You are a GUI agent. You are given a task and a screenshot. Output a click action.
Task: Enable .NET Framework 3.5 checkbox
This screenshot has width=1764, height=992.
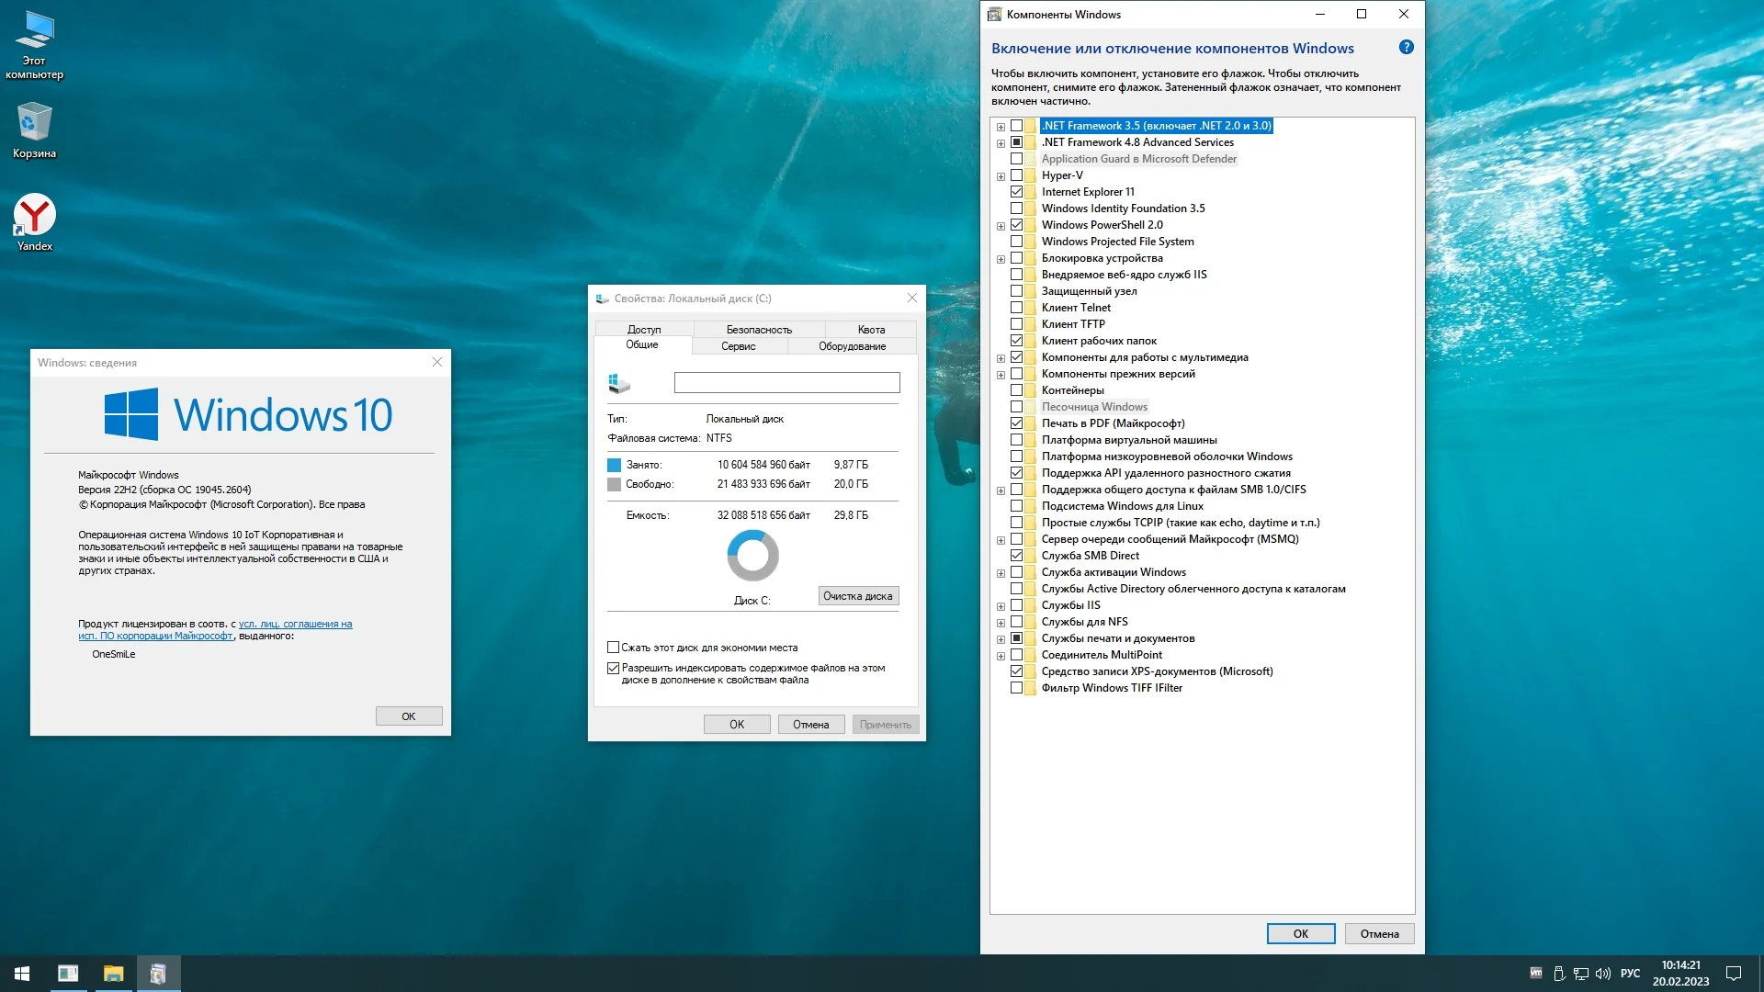pyautogui.click(x=1015, y=125)
